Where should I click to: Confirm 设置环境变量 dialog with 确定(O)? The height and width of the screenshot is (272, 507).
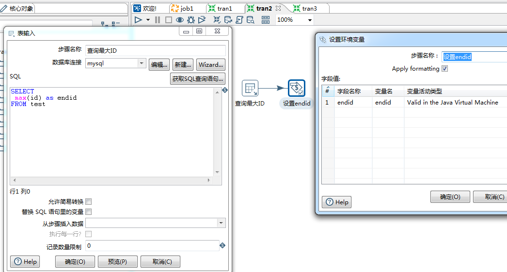[450, 196]
